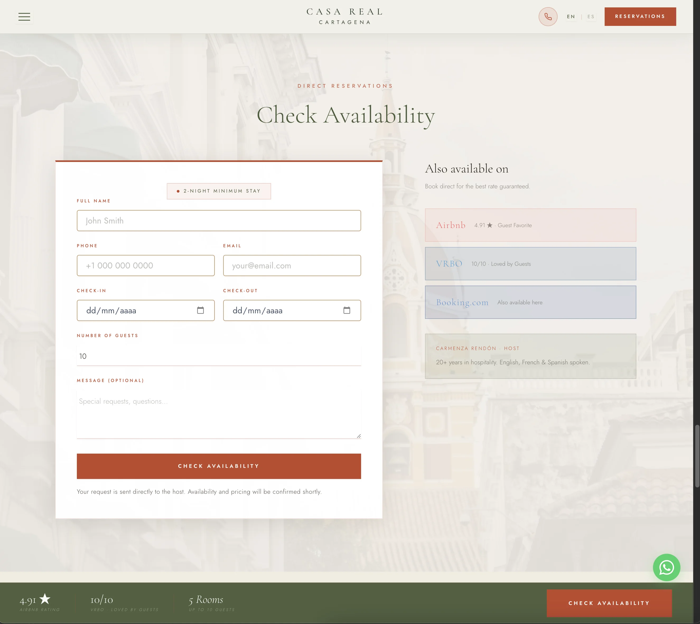700x624 pixels.
Task: Open the hamburger menu
Action: click(x=24, y=16)
